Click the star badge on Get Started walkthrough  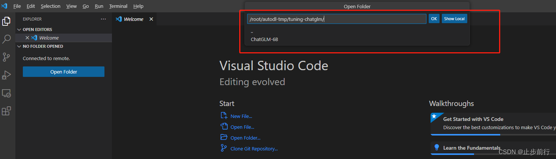click(x=434, y=116)
